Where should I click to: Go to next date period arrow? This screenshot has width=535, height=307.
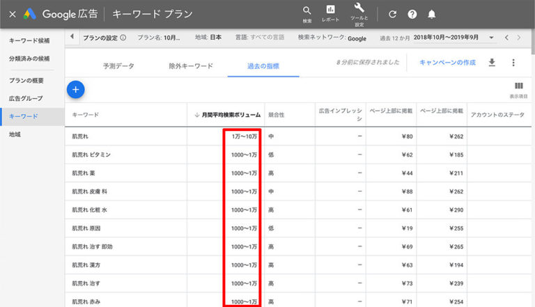519,38
